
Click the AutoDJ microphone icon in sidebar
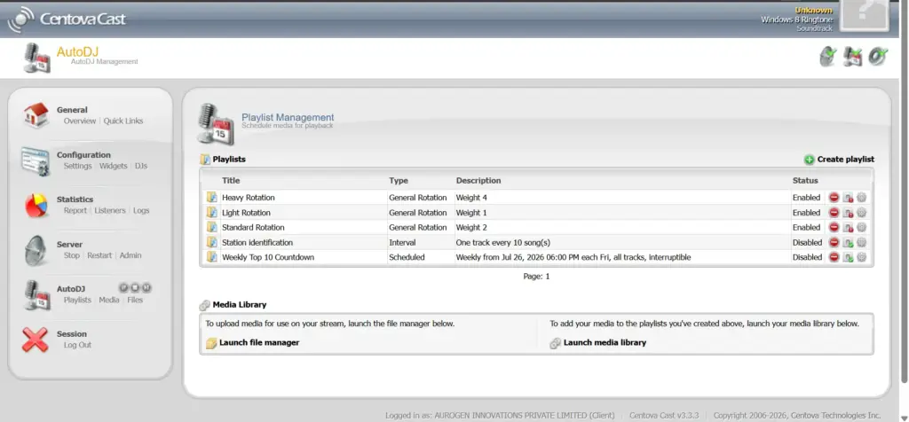(x=37, y=295)
